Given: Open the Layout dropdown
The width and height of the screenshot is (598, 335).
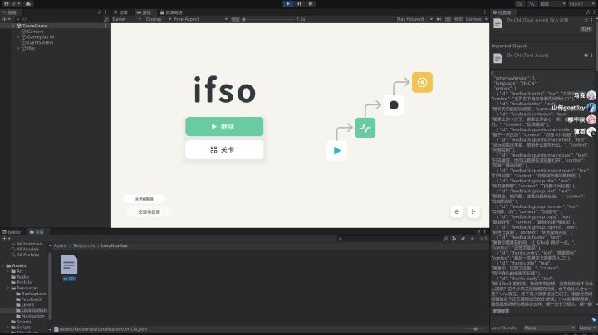Looking at the screenshot, I should 582,3.
